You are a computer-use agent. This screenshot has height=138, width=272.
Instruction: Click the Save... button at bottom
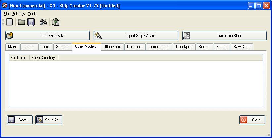[20, 120]
